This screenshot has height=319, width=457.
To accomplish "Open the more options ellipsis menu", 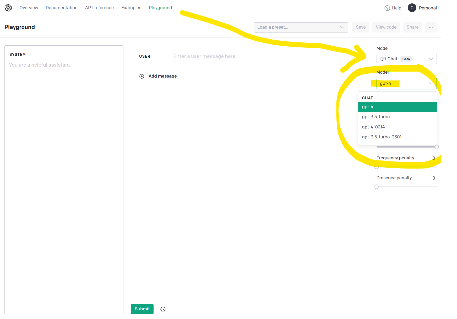I will pos(431,27).
